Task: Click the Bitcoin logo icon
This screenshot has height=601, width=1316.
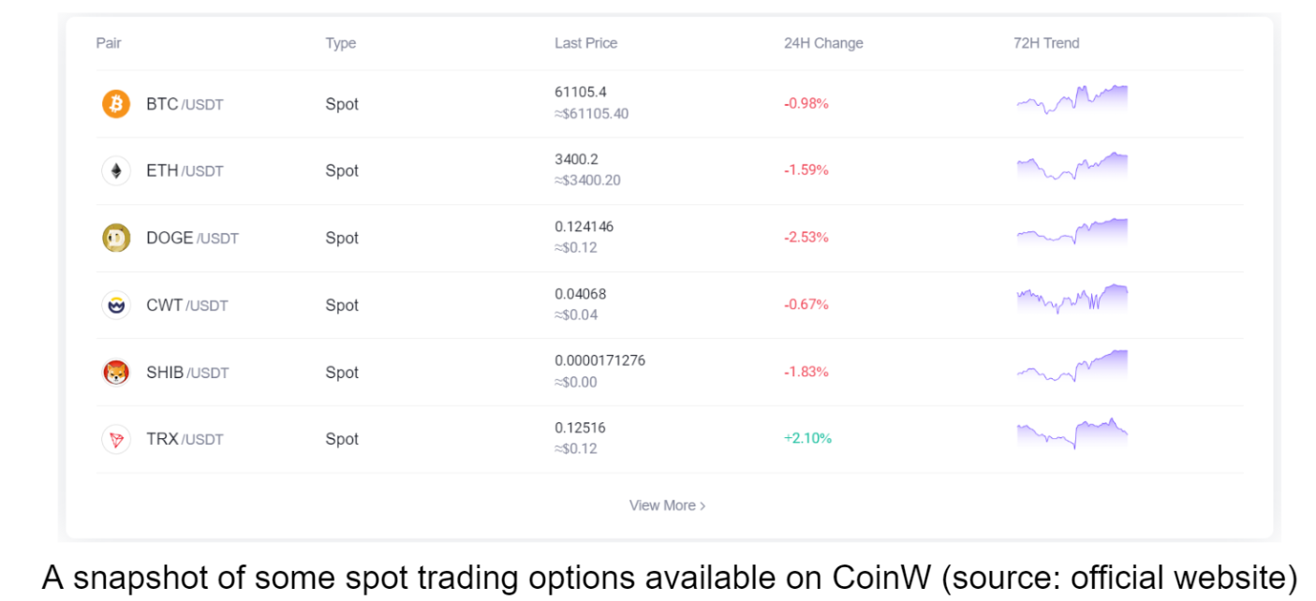Action: [x=115, y=104]
